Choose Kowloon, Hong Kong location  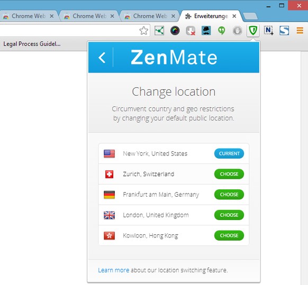[229, 235]
